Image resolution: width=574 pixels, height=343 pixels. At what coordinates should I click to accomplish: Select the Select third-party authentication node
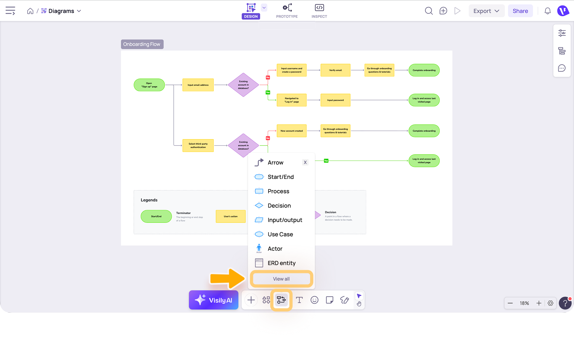198,145
